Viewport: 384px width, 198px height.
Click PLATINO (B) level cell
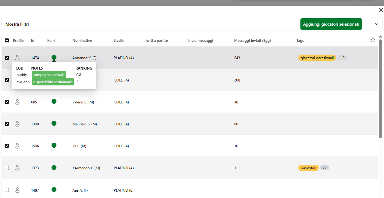(124, 190)
